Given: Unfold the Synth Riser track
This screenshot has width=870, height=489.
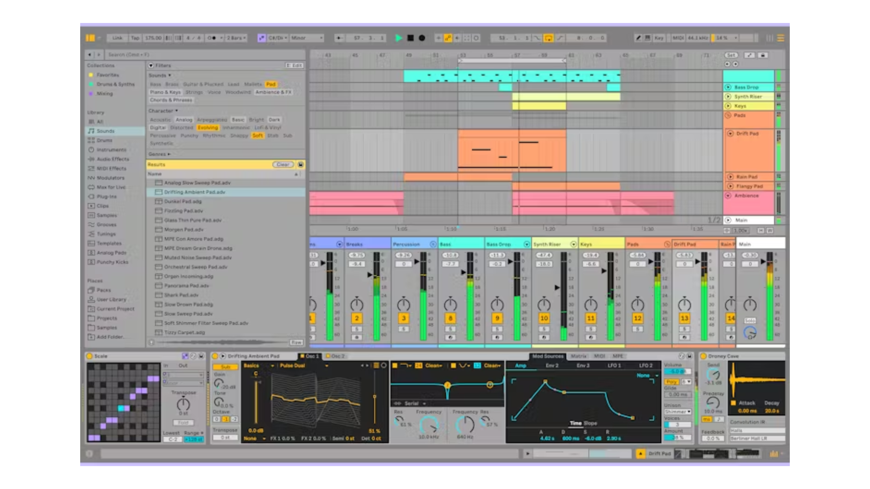Looking at the screenshot, I should [x=728, y=96].
